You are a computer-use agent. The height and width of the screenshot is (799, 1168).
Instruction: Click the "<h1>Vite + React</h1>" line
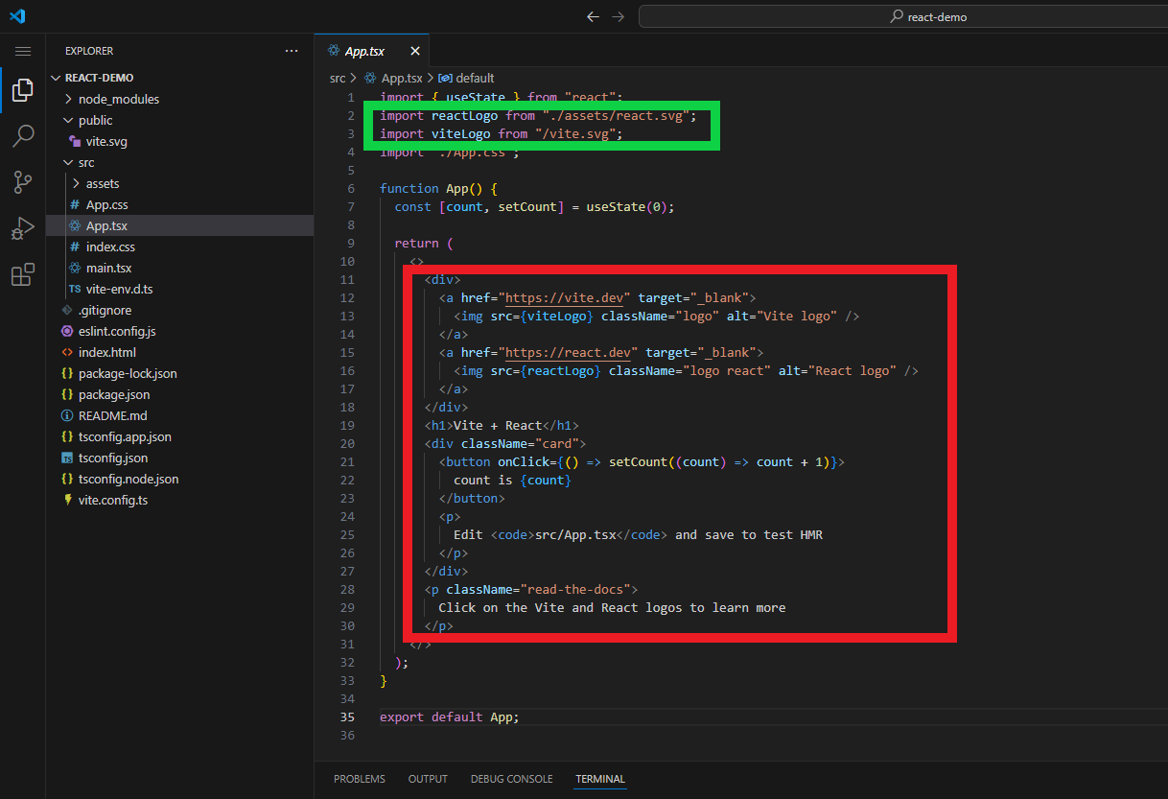[502, 425]
